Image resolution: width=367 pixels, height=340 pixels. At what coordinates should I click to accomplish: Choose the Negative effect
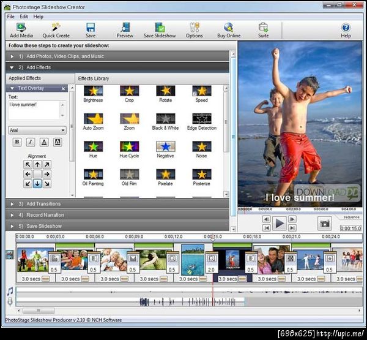pyautogui.click(x=166, y=150)
